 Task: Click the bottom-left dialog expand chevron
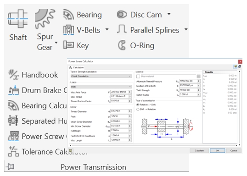click(70, 145)
